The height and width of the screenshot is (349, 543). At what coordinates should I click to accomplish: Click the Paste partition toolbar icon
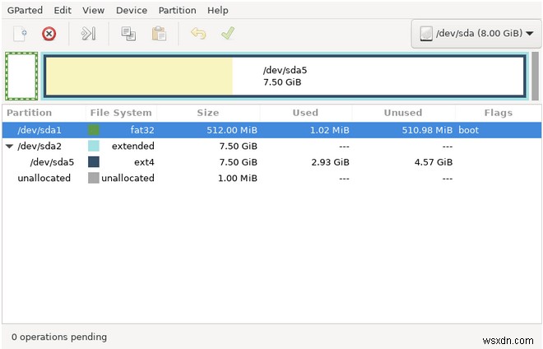[159, 34]
